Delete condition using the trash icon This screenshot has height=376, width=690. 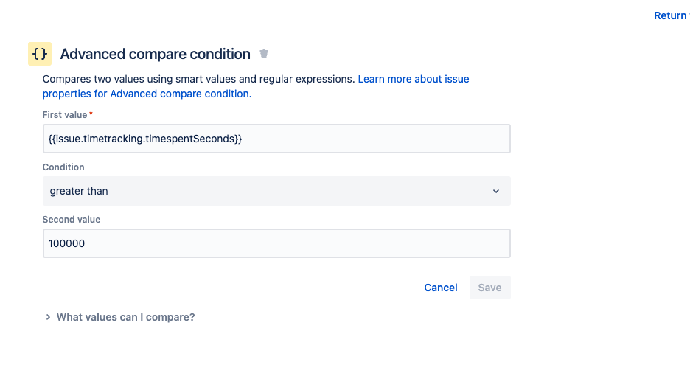click(x=264, y=54)
